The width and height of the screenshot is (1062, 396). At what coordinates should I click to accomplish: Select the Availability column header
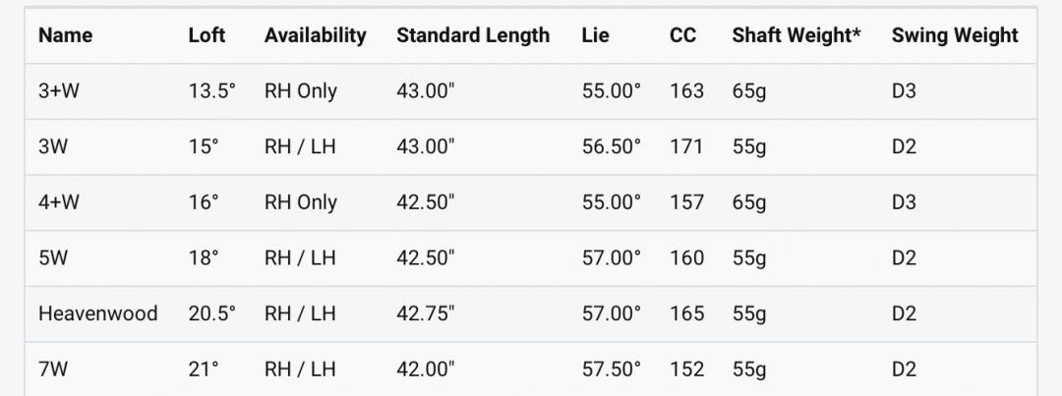point(315,35)
